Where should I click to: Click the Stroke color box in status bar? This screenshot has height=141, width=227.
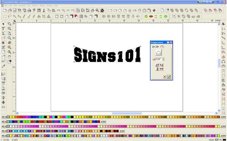(217, 140)
